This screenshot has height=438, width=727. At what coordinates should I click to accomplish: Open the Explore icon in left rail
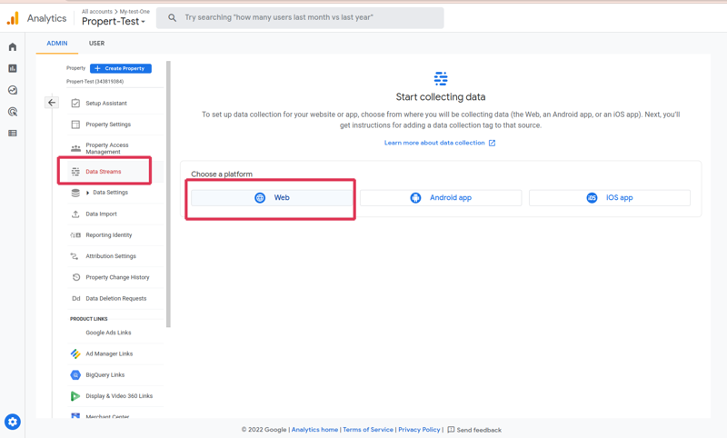(x=13, y=90)
